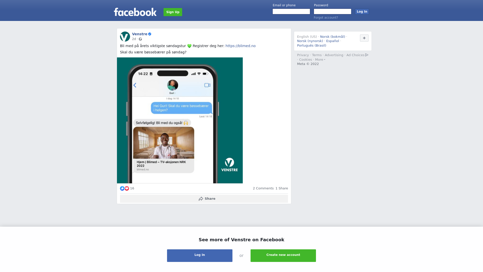Click the verified badge next to Venstre
Image resolution: width=483 pixels, height=272 pixels.
click(x=150, y=34)
